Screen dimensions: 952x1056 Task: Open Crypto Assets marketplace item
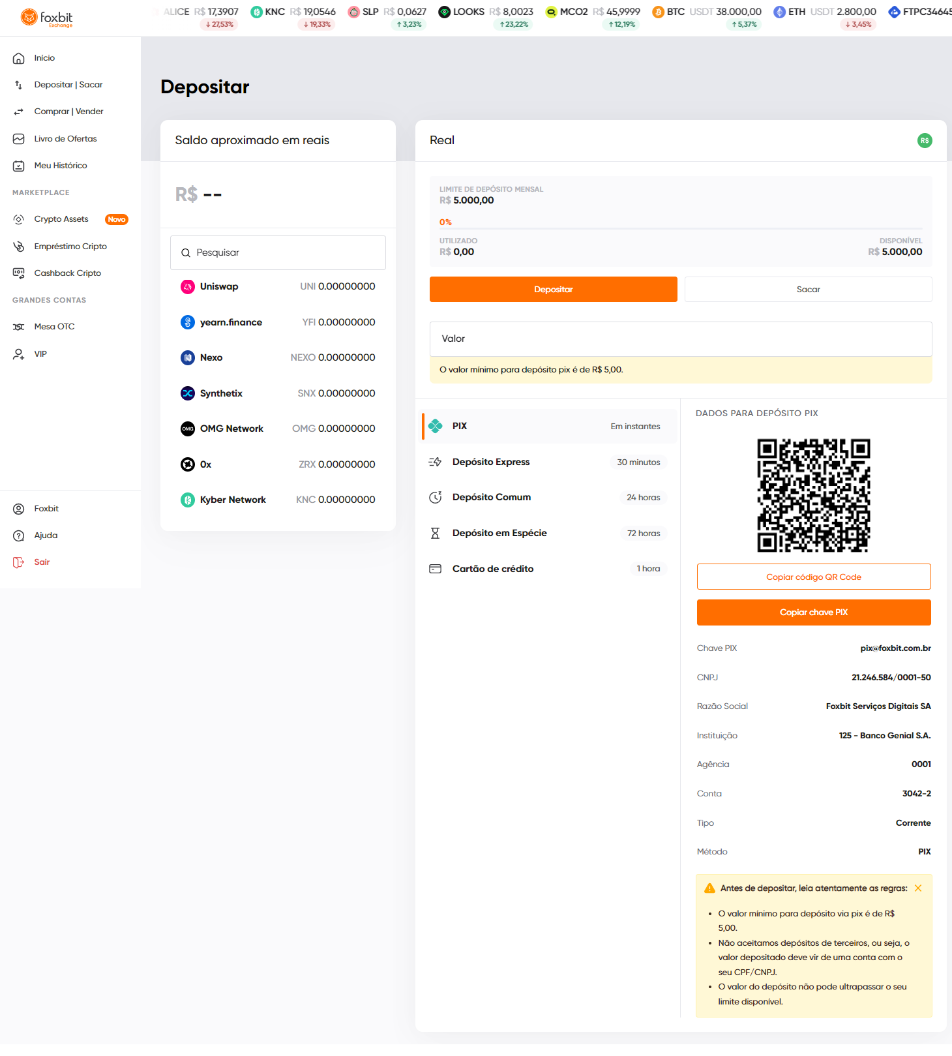coord(61,219)
